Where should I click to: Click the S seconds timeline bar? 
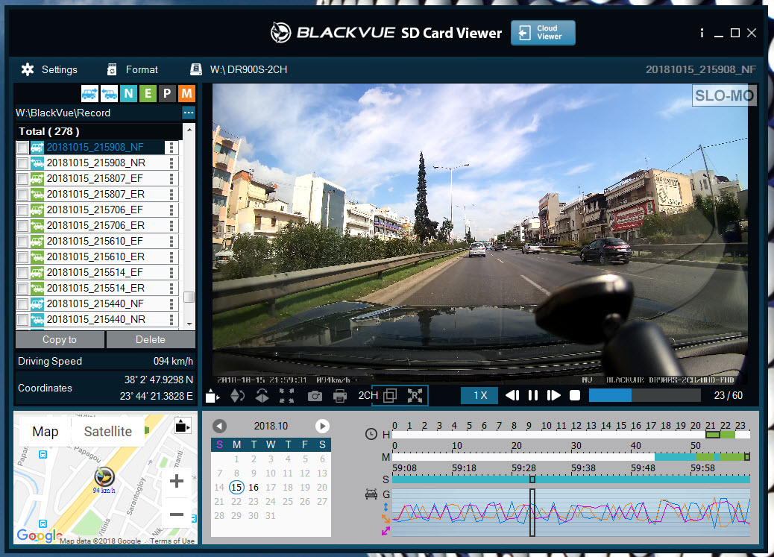571,479
